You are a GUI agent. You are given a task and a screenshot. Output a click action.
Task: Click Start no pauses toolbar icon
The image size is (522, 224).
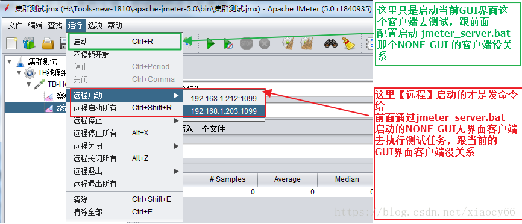point(228,43)
